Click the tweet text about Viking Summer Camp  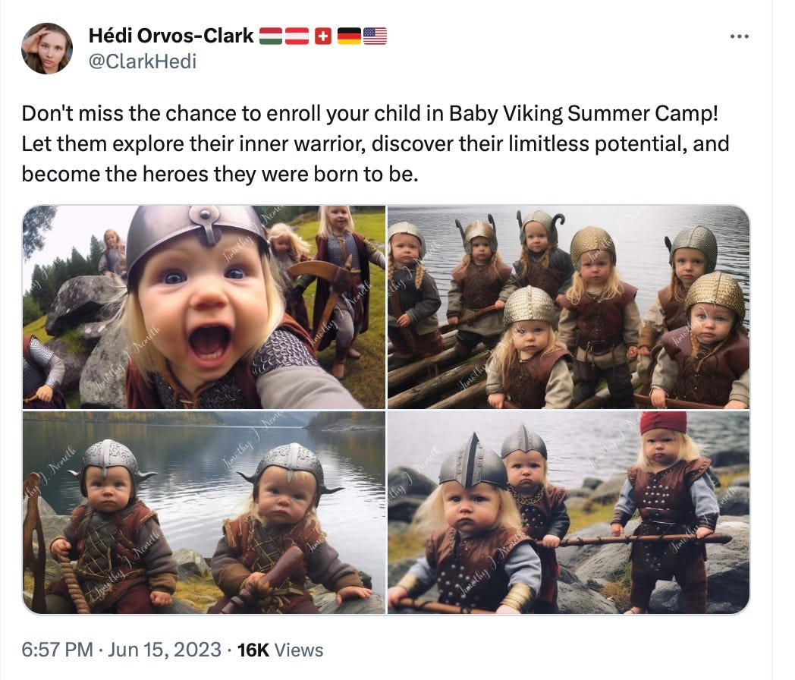point(376,143)
